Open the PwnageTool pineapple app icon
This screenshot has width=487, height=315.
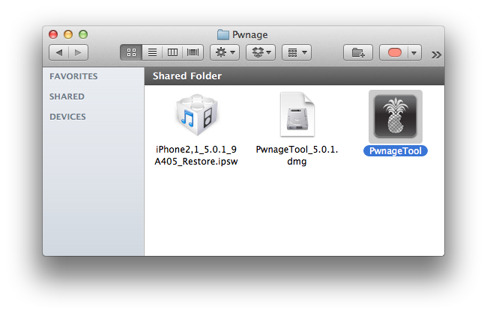tap(395, 116)
